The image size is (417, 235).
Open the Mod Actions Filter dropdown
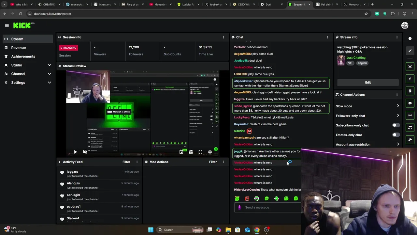coord(213,162)
